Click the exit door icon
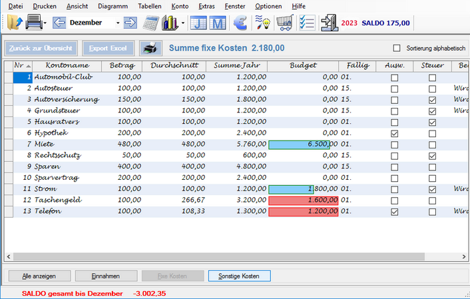This screenshot has width=470, height=299. coord(328,23)
